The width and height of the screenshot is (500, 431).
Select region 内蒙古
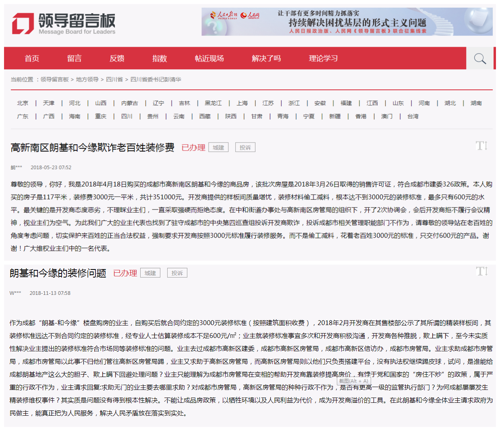click(x=130, y=103)
